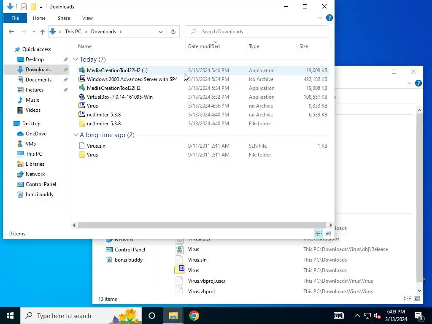Select bonzi buddy in background window pane

128,260
